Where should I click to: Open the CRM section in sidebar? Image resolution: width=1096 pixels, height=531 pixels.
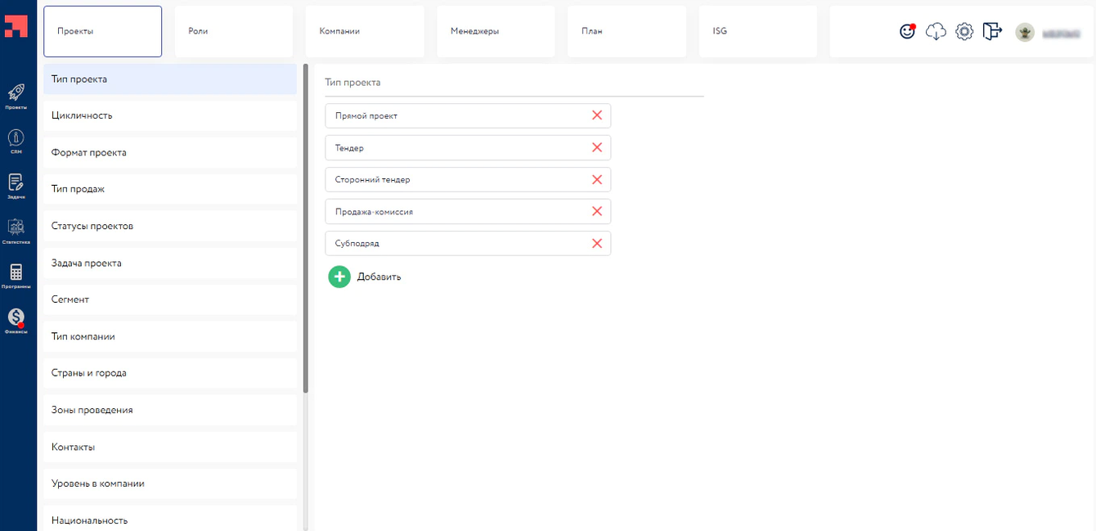[16, 137]
